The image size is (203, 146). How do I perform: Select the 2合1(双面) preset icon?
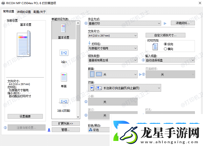pos(64,101)
